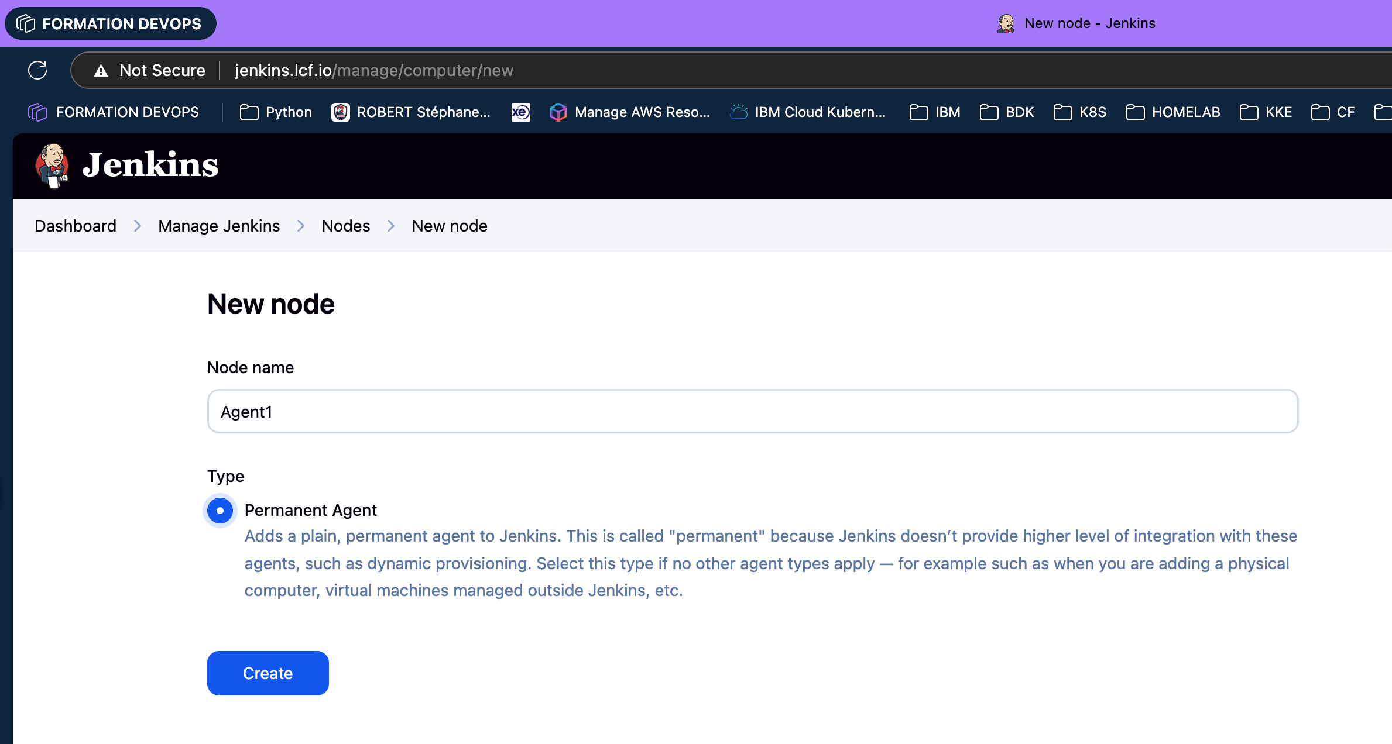Go to Manage Jenkins breadcrumb
This screenshot has height=744, width=1392.
click(219, 226)
